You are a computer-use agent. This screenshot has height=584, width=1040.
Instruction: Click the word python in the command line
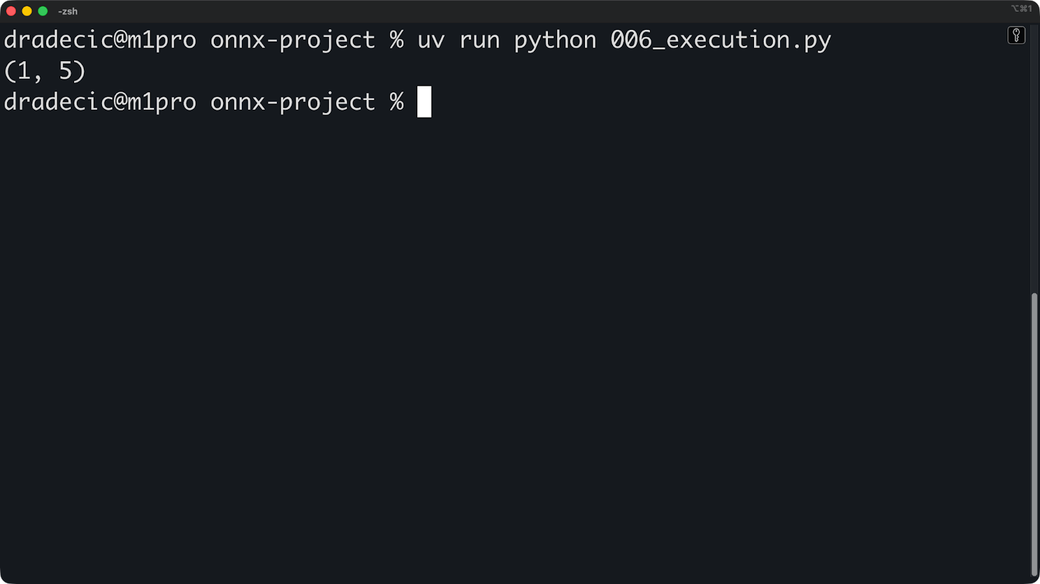(554, 40)
